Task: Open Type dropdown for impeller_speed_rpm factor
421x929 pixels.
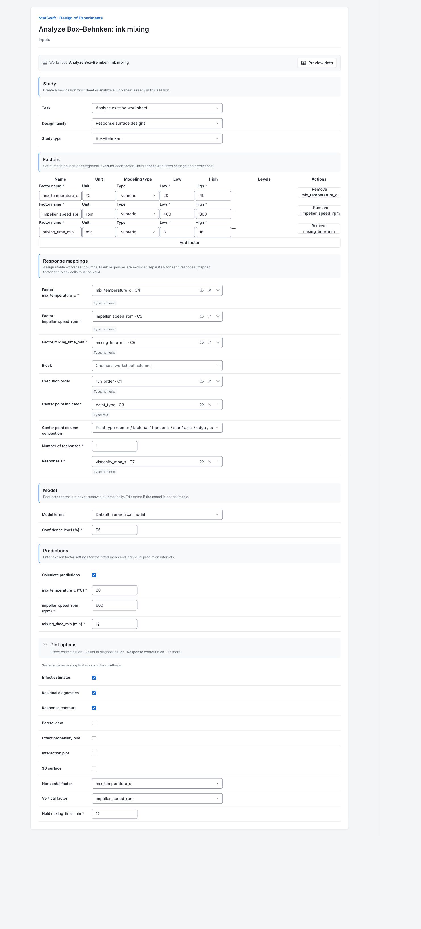Action: pyautogui.click(x=138, y=214)
